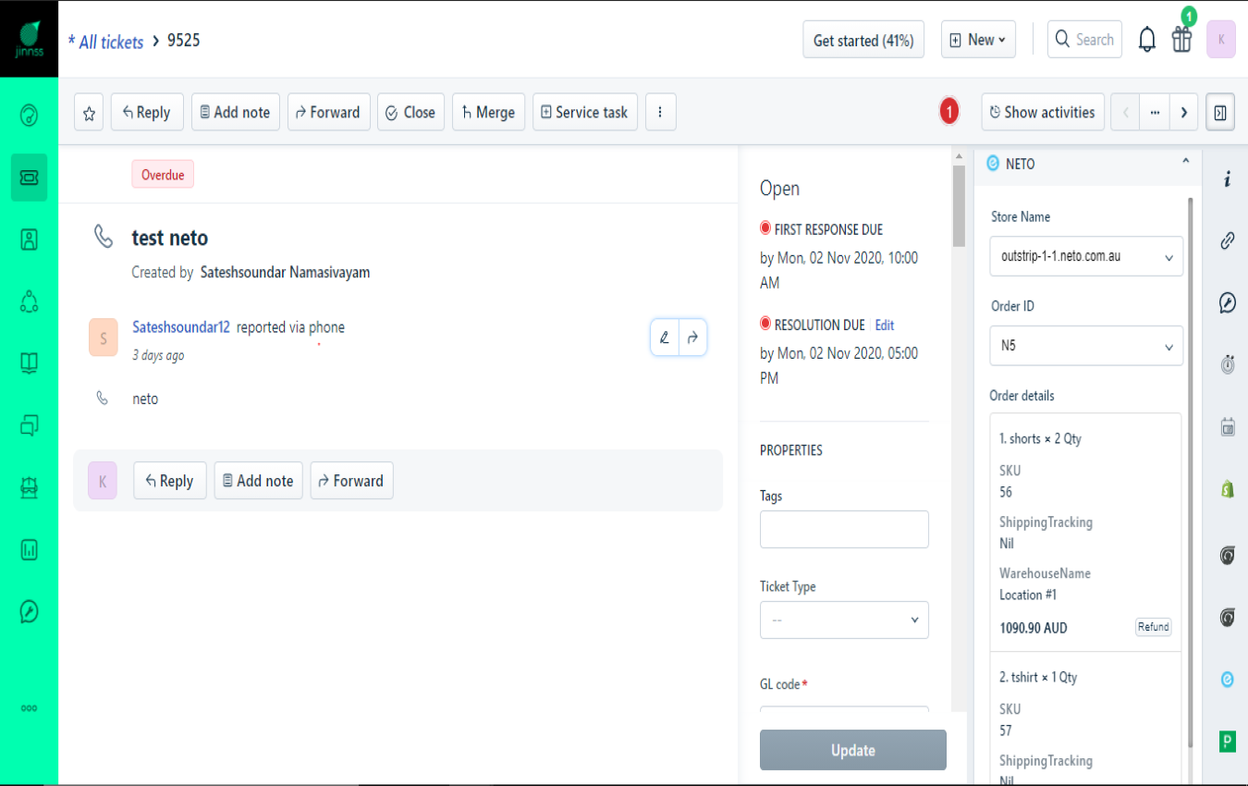Click Get started progress indicator
This screenshot has width=1248, height=786.
pyautogui.click(x=863, y=39)
